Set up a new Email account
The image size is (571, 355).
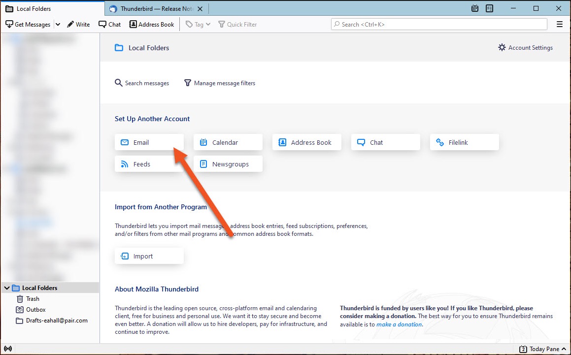[x=149, y=142]
